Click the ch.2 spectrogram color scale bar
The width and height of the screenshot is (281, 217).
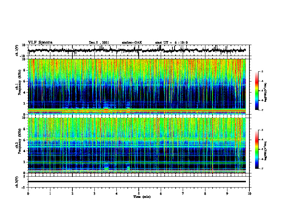click(257, 149)
